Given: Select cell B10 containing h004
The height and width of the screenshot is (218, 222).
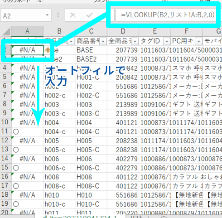Looking at the screenshot, I should [x=59, y=123].
